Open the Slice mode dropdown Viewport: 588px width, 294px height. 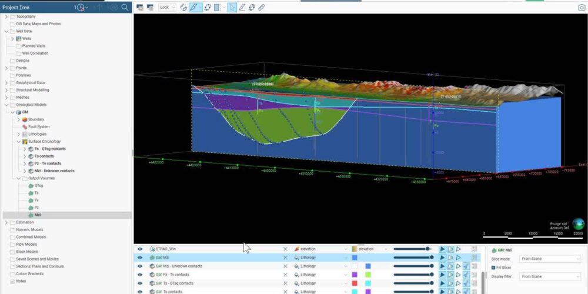point(550,259)
